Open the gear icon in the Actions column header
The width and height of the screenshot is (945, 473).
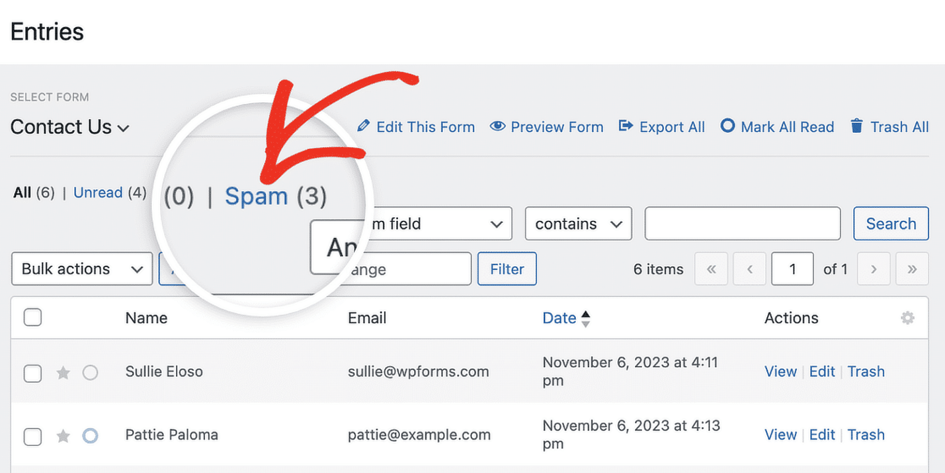click(907, 318)
